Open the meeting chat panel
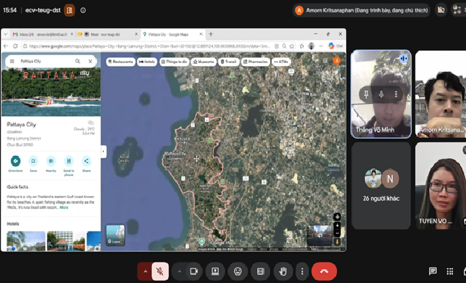This screenshot has height=283, width=466. (x=433, y=271)
